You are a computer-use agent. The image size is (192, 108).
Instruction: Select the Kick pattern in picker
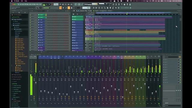coord(77,22)
